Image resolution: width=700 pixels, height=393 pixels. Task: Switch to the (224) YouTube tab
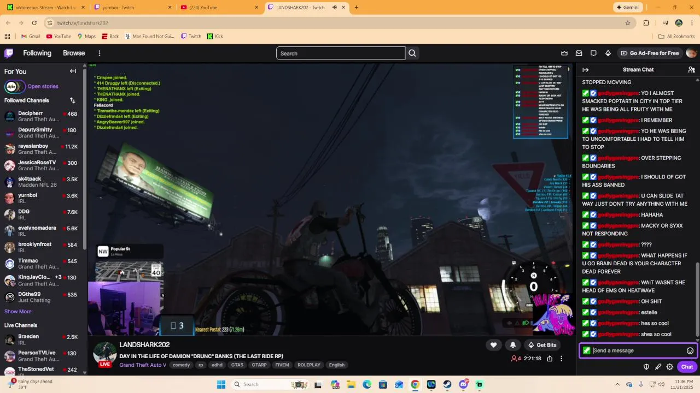tap(219, 8)
